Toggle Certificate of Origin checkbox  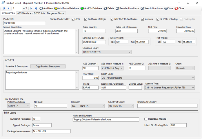[85, 19]
